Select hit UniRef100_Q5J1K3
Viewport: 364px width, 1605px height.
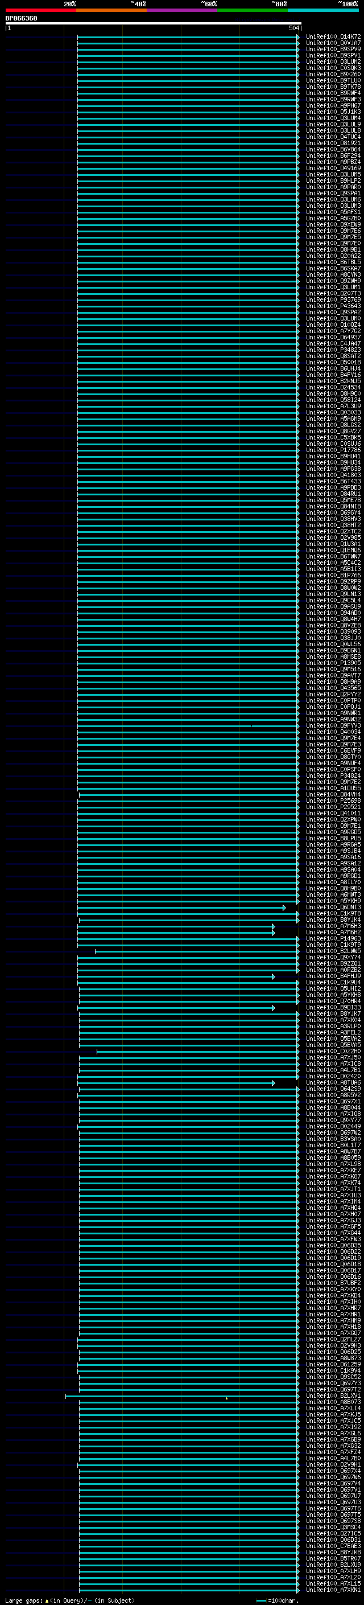point(333,112)
